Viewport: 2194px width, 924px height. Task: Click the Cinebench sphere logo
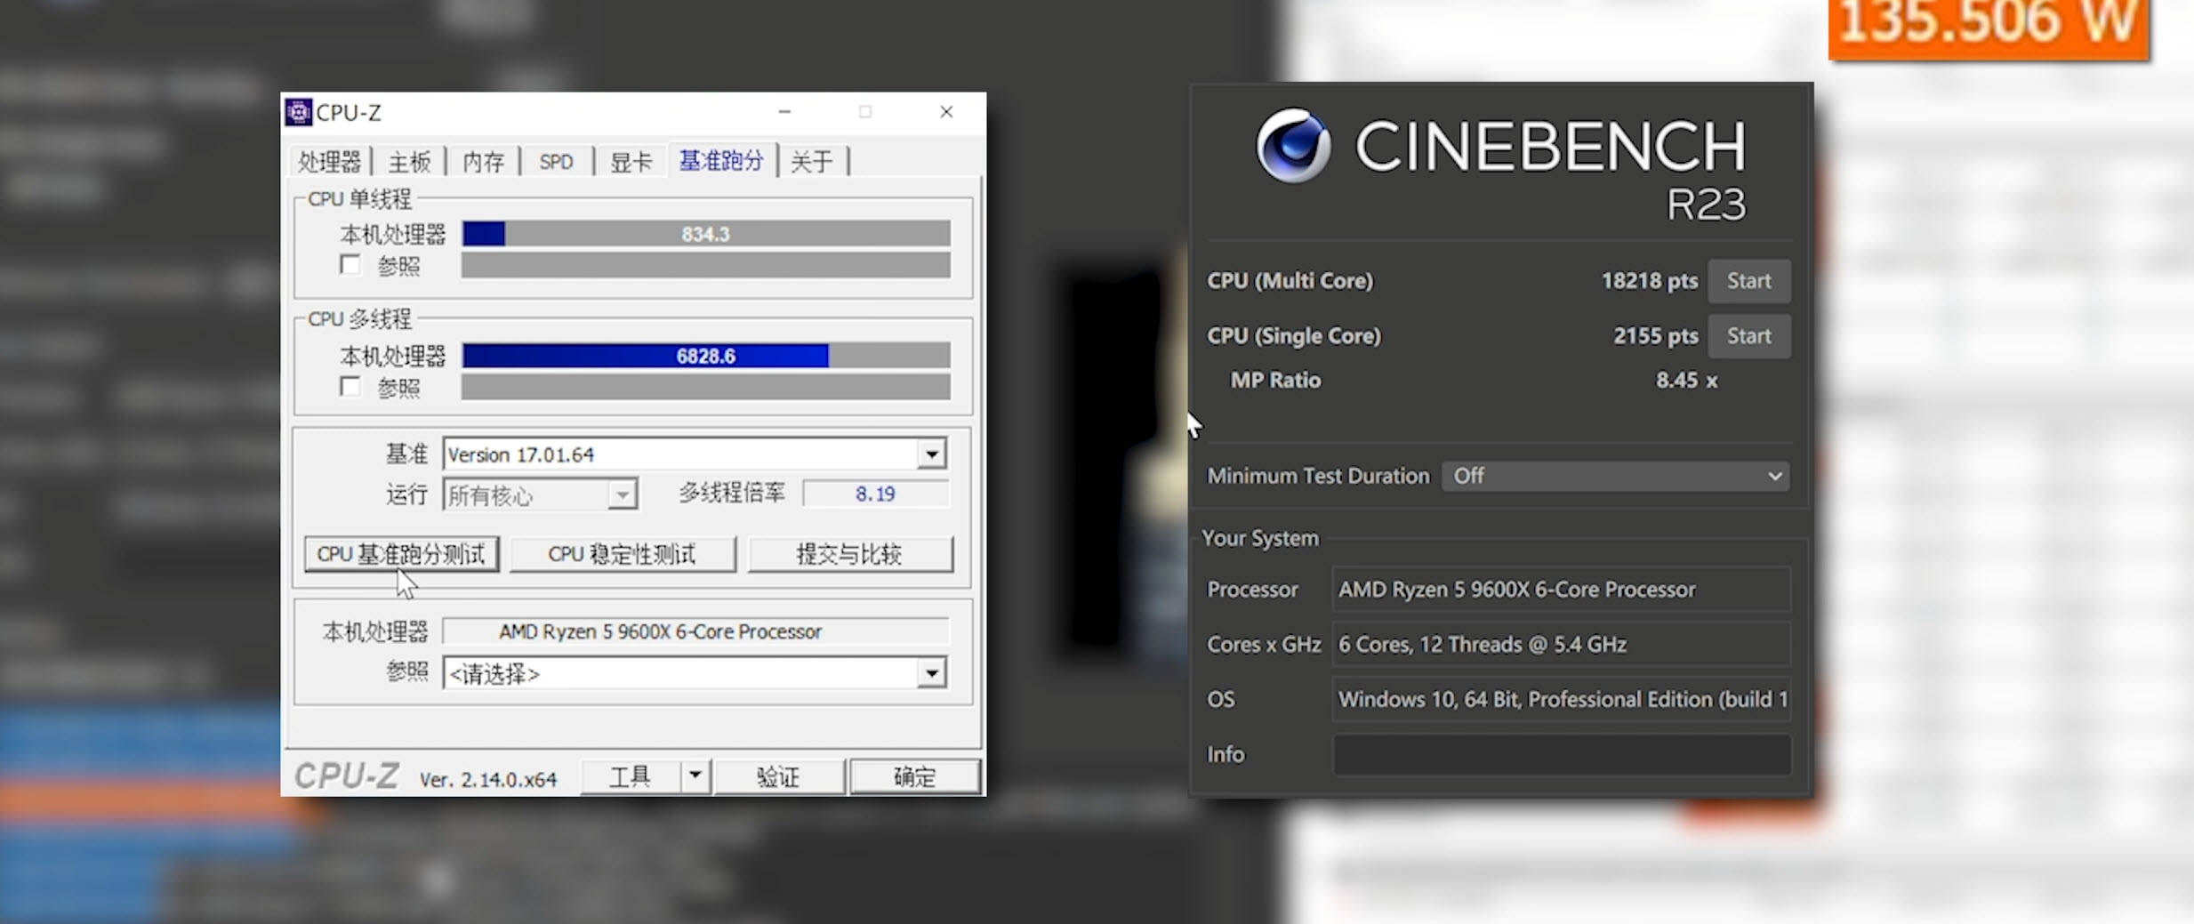(x=1292, y=146)
